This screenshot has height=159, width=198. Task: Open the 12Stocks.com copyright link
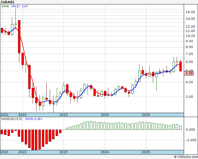186,157
